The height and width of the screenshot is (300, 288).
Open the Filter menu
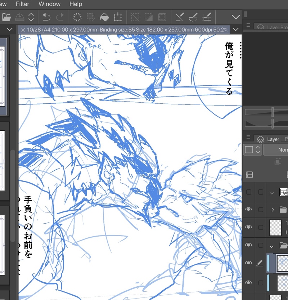tap(22, 4)
